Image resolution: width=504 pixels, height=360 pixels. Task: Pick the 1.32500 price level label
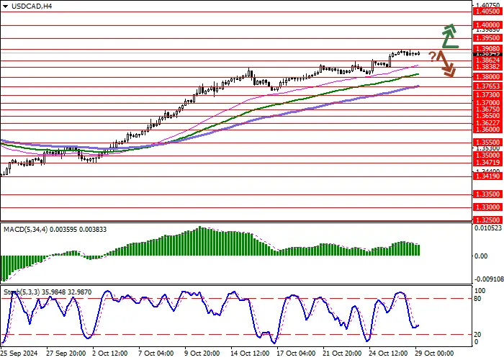(487, 220)
